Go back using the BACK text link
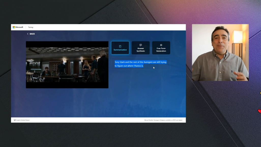Screen dimensions: 261x147 32,34
